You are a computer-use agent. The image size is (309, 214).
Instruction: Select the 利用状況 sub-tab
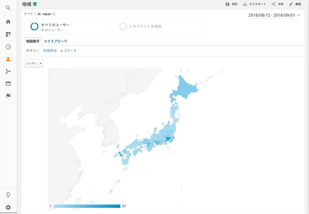(50, 51)
